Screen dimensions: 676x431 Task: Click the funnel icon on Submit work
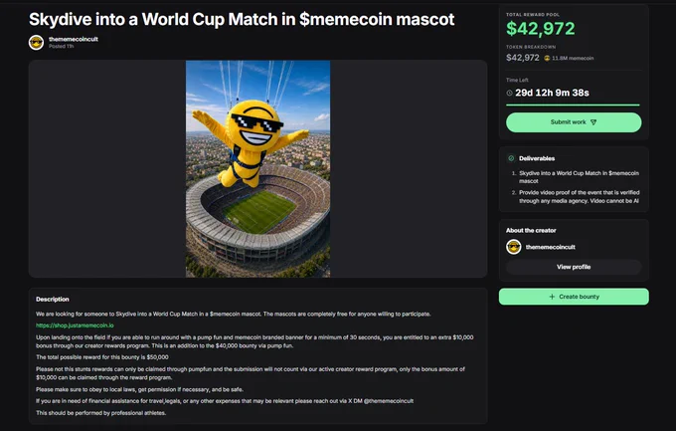593,122
